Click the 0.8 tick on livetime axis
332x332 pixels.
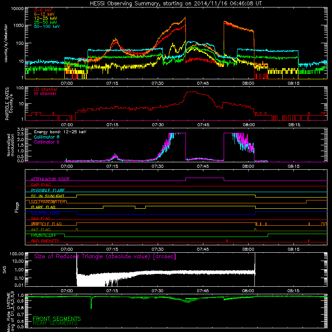[20, 308]
